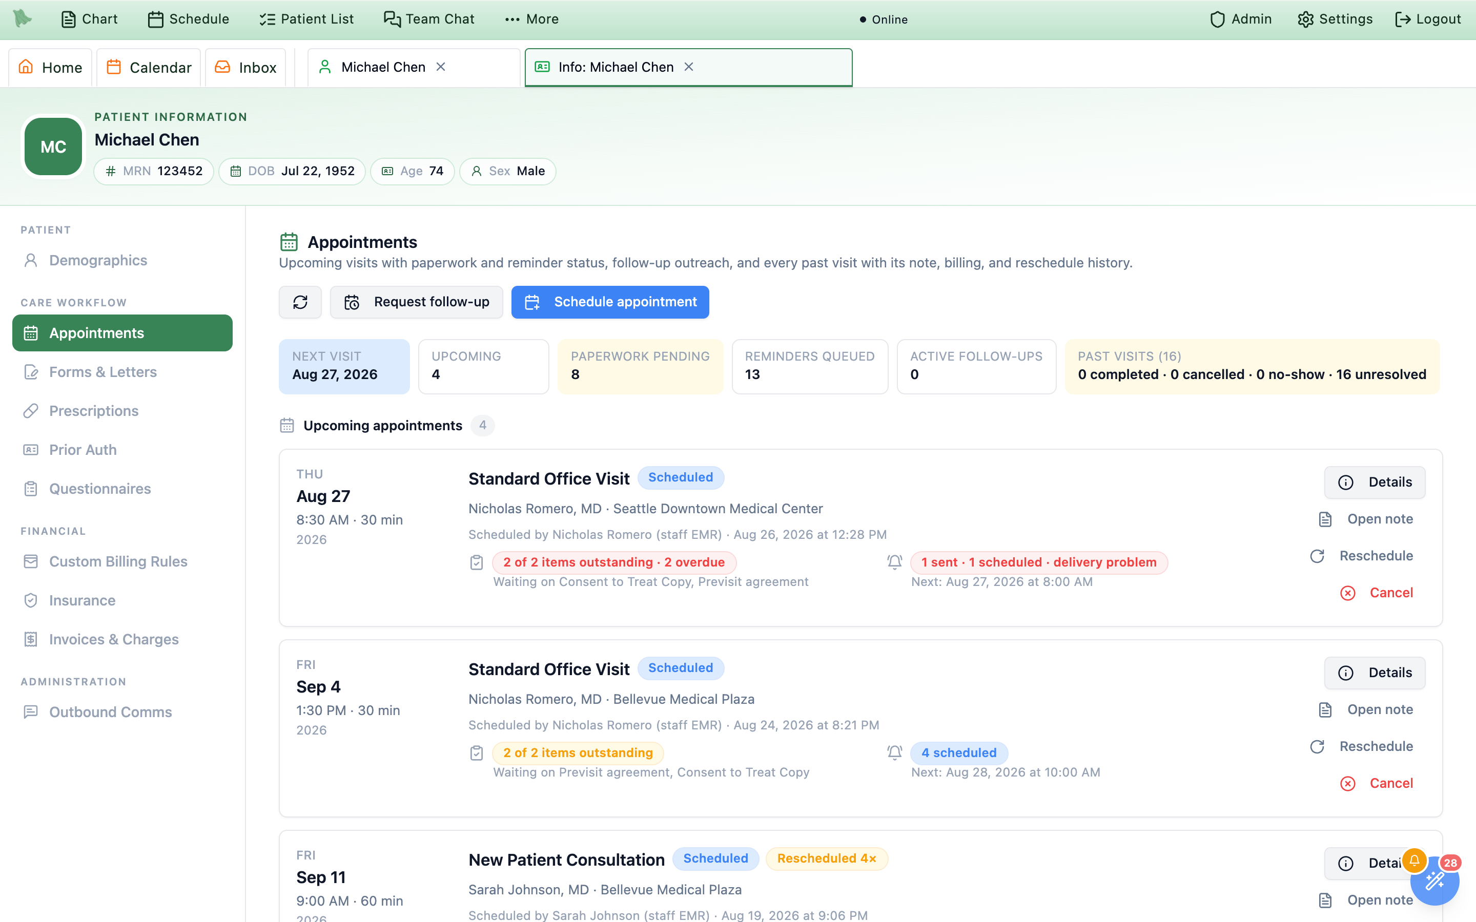
Task: Switch to the Calendar tab
Action: (x=149, y=67)
